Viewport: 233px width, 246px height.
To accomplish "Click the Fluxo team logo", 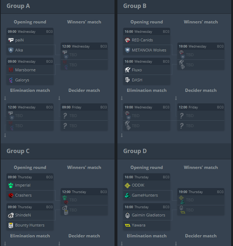I will (128, 70).
